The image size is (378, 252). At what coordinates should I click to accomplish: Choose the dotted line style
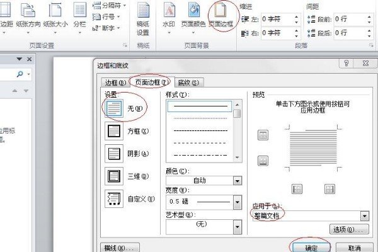point(200,118)
